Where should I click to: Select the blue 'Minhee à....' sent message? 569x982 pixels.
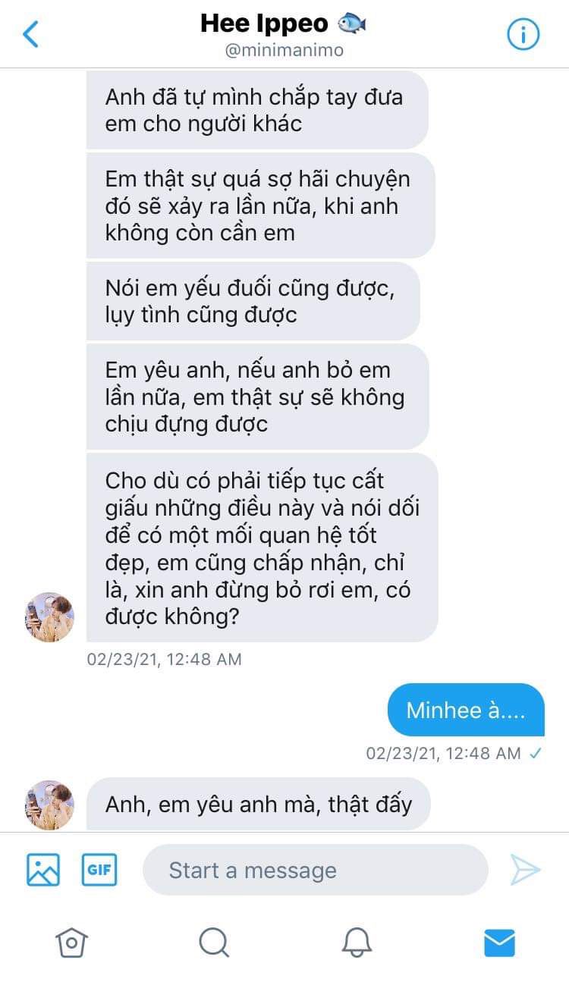point(466,710)
